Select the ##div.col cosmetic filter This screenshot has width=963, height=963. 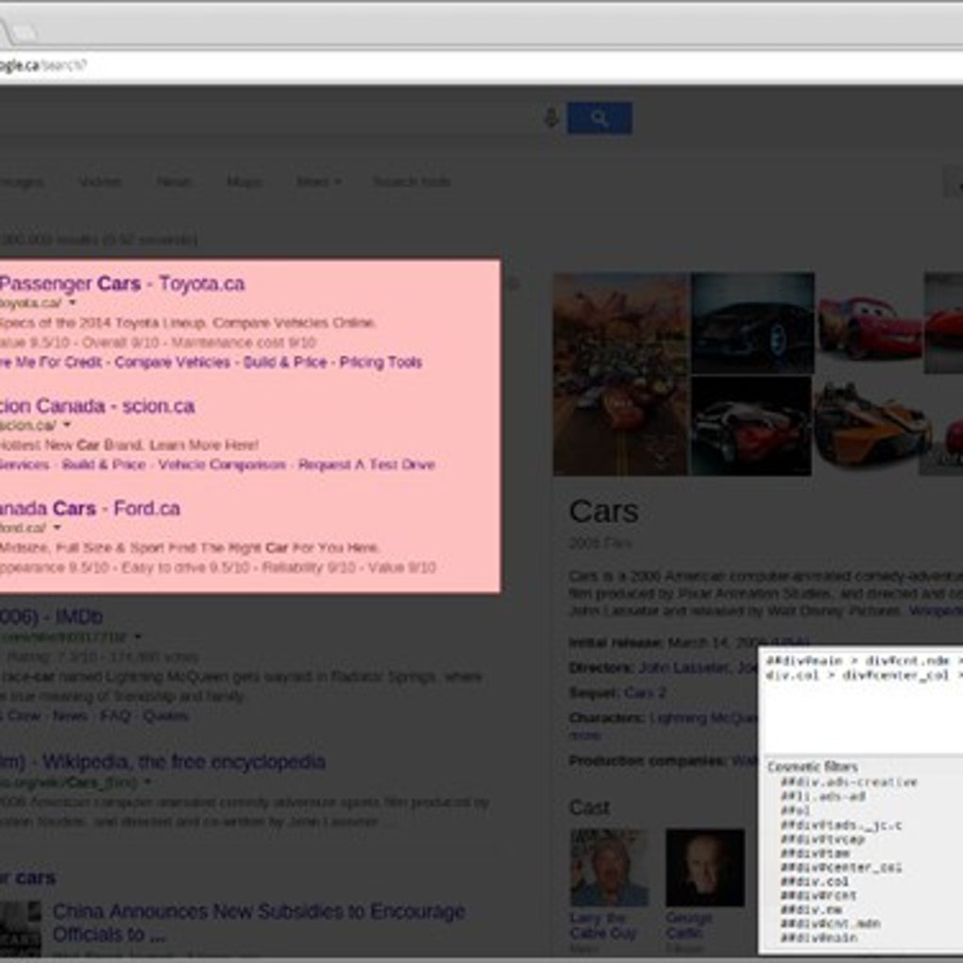pyautogui.click(x=815, y=881)
